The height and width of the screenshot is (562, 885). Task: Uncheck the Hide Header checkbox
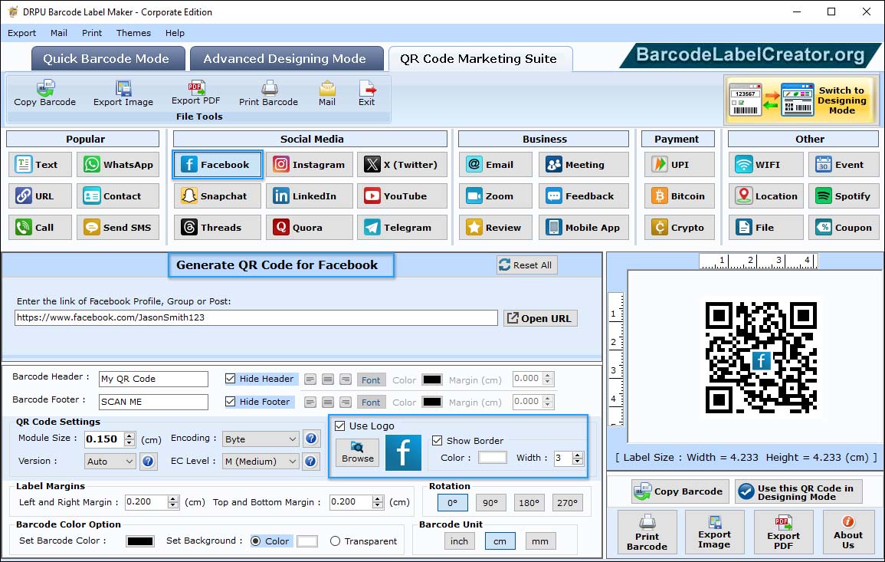pyautogui.click(x=231, y=379)
